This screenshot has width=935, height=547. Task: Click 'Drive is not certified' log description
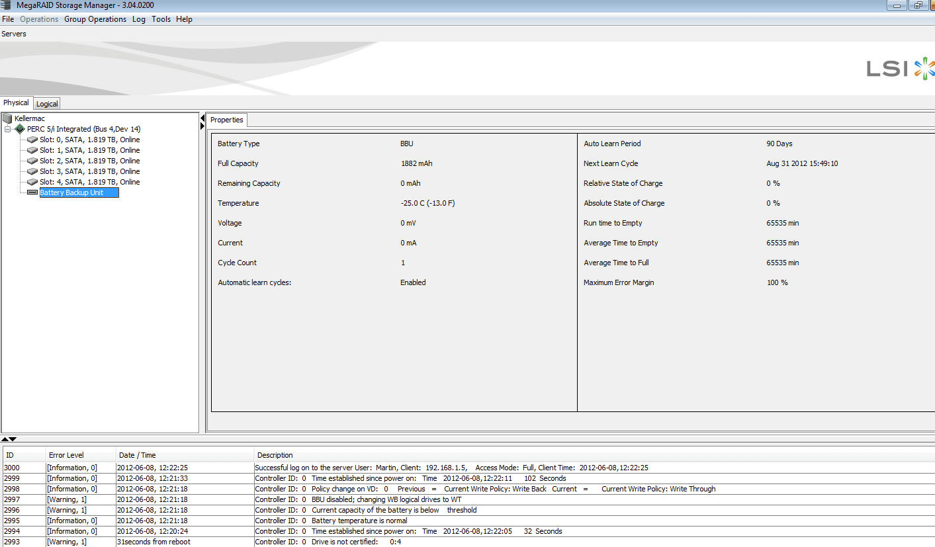pos(328,542)
